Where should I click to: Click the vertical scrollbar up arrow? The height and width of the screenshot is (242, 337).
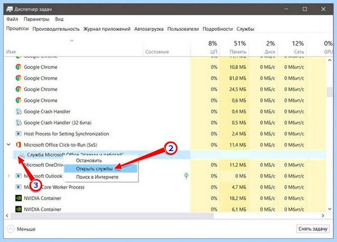[330, 61]
